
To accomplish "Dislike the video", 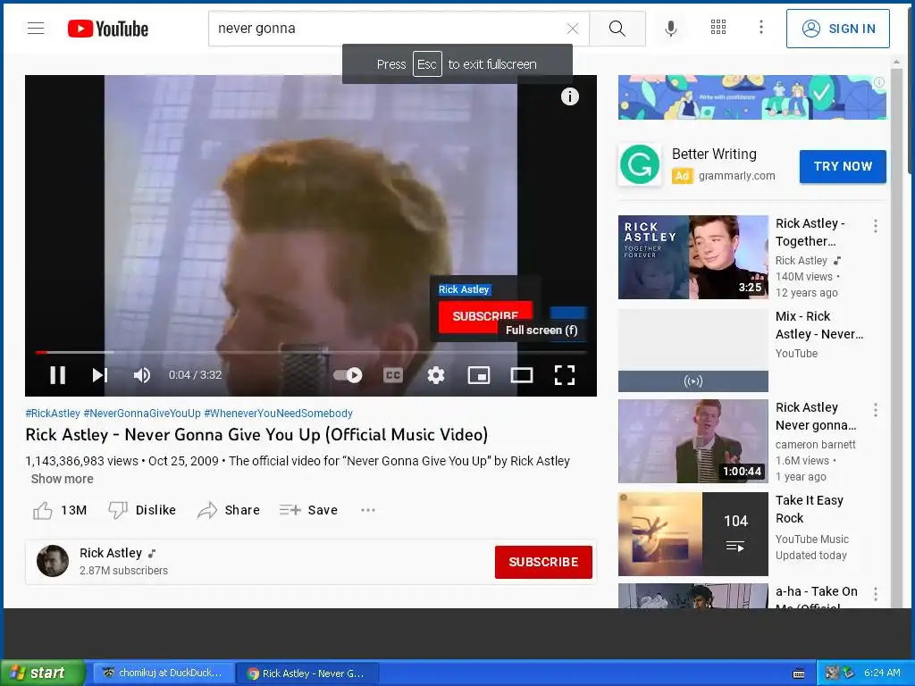I will pos(142,510).
